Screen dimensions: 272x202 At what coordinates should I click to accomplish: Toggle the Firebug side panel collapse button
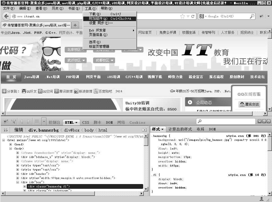(x=144, y=130)
